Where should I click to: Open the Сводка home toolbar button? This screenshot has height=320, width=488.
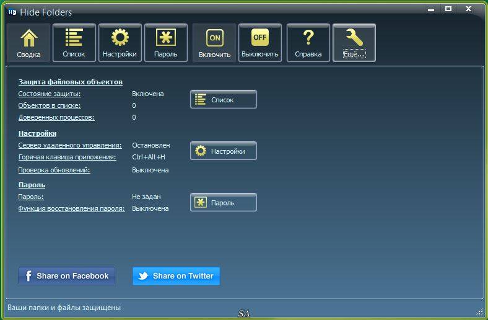pos(28,43)
